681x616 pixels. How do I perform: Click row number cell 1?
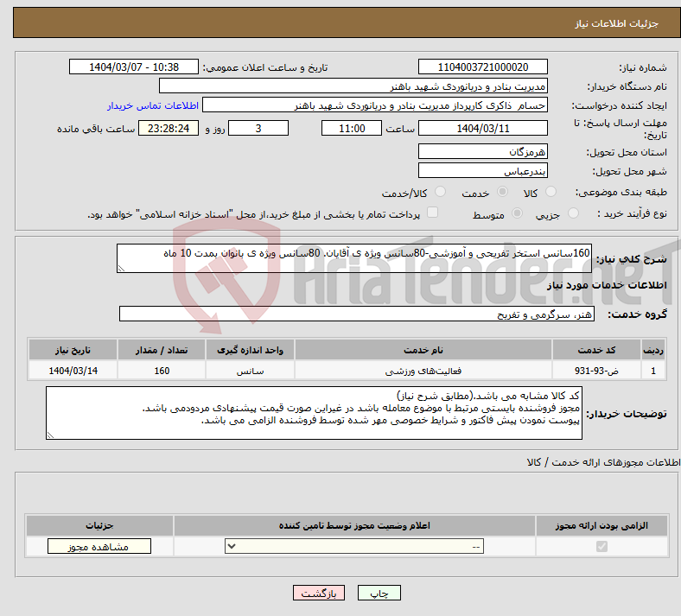click(653, 371)
